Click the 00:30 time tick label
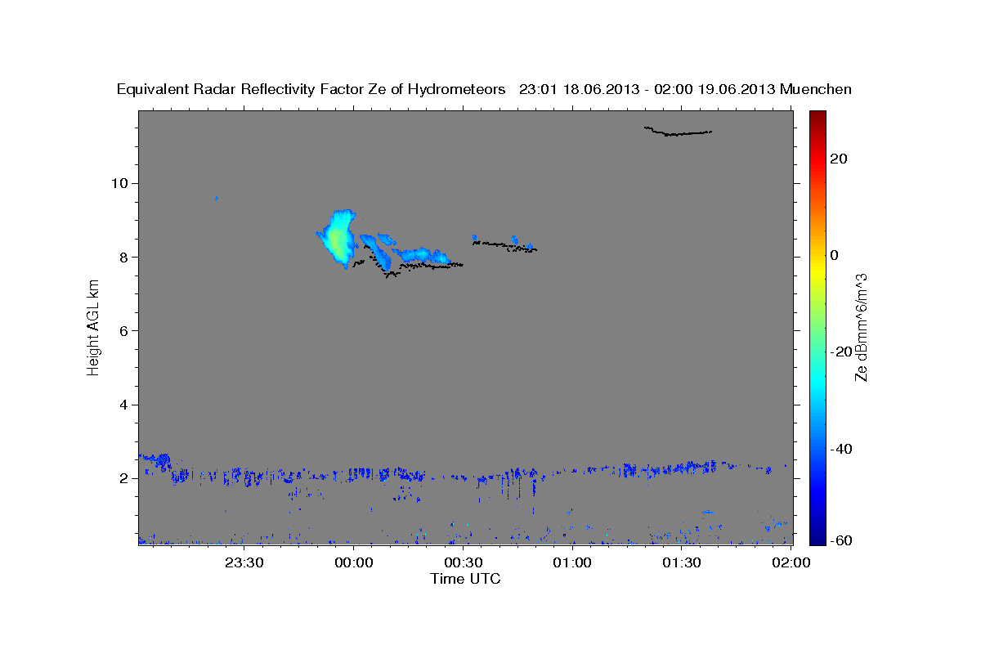The image size is (981, 654). [462, 562]
